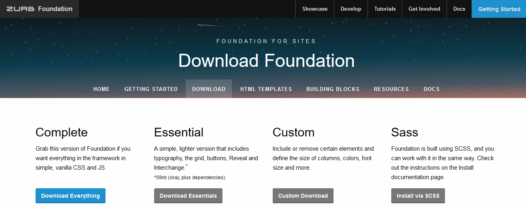Viewport: 526px width, 208px height.
Task: Click the Download Foundation page title
Action: coord(266,61)
